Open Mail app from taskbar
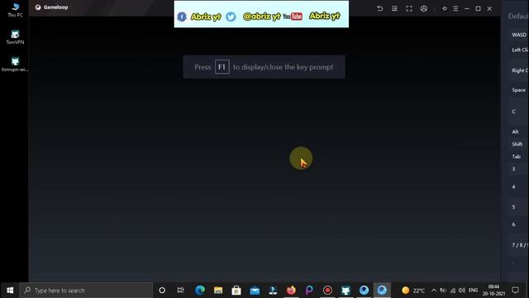529x298 pixels. 255,291
